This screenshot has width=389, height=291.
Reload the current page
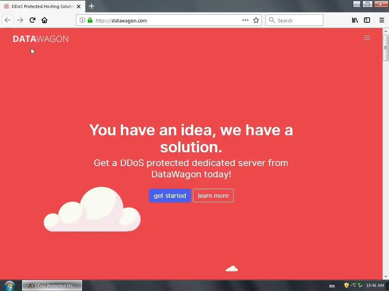point(32,20)
